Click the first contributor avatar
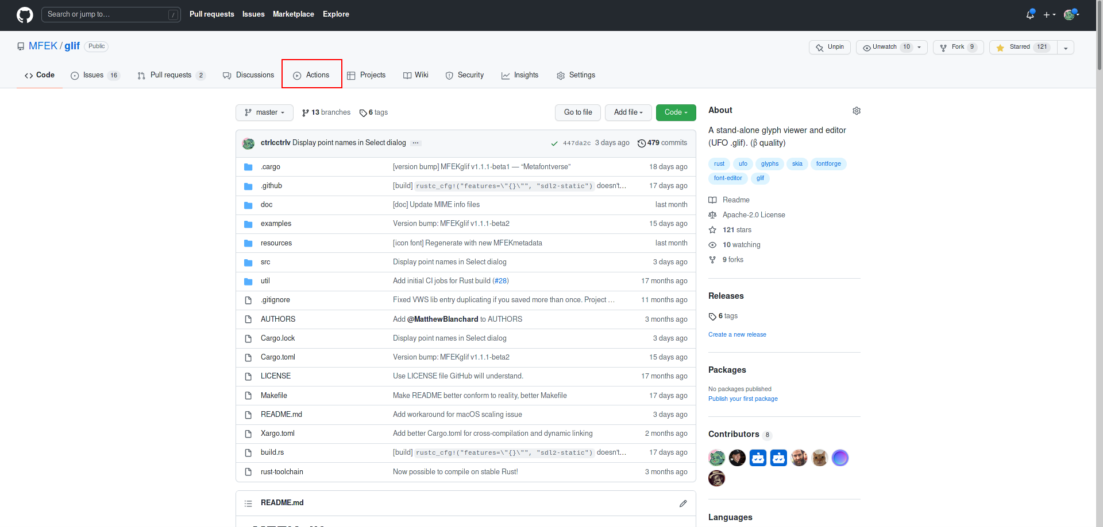This screenshot has width=1103, height=527. click(x=716, y=458)
